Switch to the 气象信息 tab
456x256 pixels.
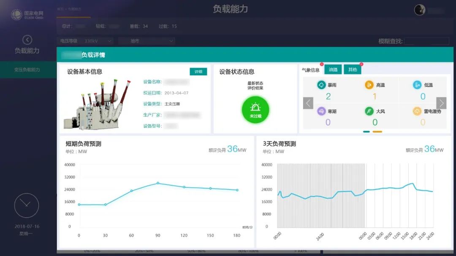tap(311, 70)
